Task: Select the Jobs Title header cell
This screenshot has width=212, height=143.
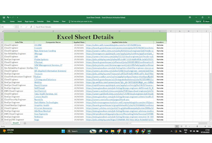Action: 19,42
